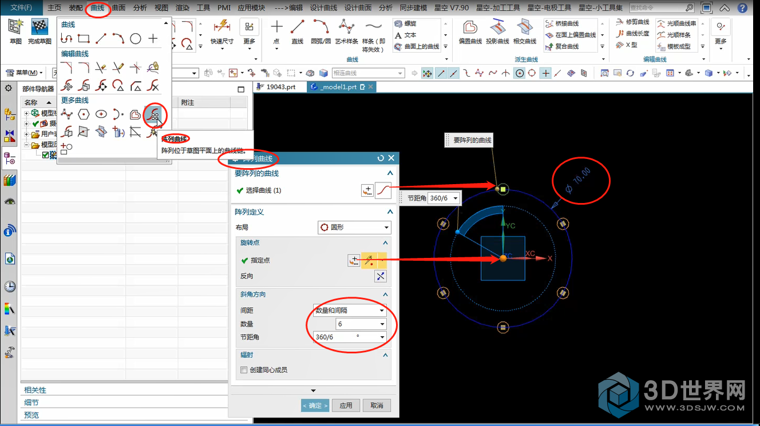Screen dimensions: 760x426
Task: Select the Circle tool in curve dropdown
Action: [x=136, y=39]
